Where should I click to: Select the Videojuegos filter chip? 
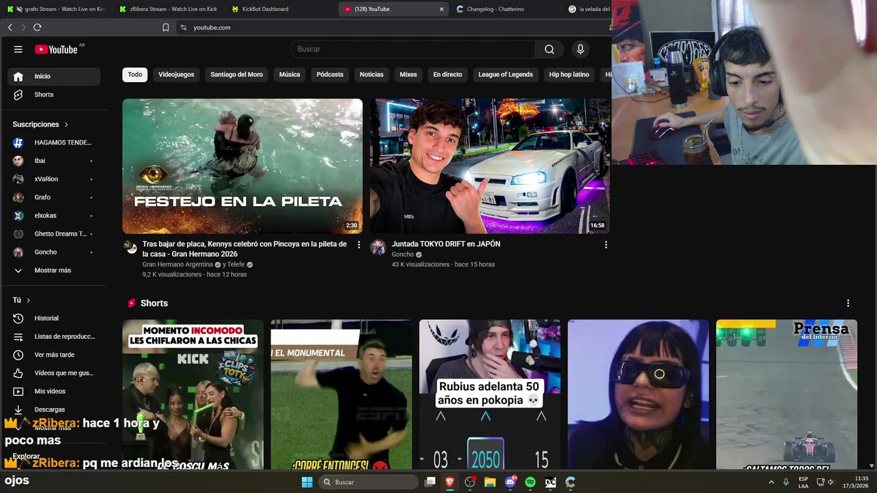[x=176, y=75]
